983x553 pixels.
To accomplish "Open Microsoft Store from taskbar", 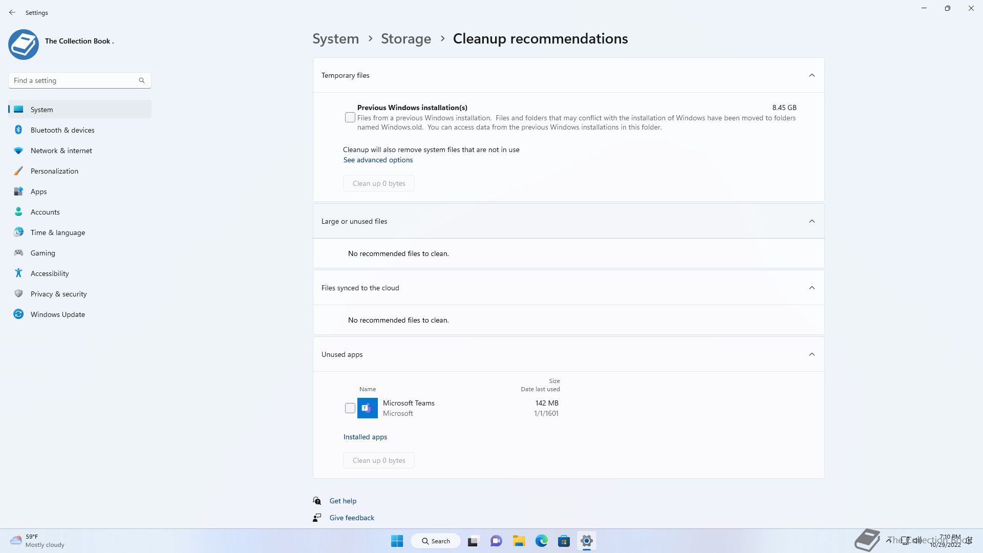I will [564, 541].
